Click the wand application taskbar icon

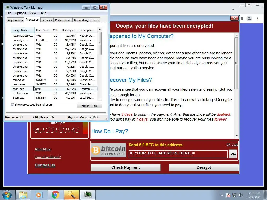click(x=71, y=195)
